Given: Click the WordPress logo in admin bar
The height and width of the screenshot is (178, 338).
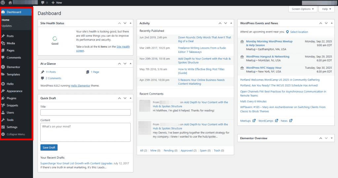Looking at the screenshot, I should point(3,3).
